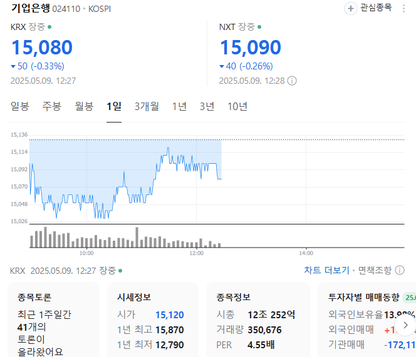Select the 일봉 chart tab
The height and width of the screenshot is (357, 416).
click(x=20, y=106)
